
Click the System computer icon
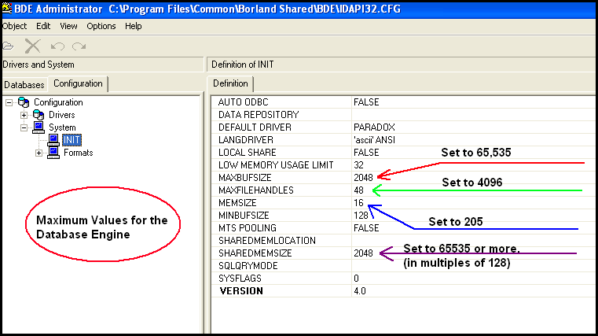coord(39,127)
